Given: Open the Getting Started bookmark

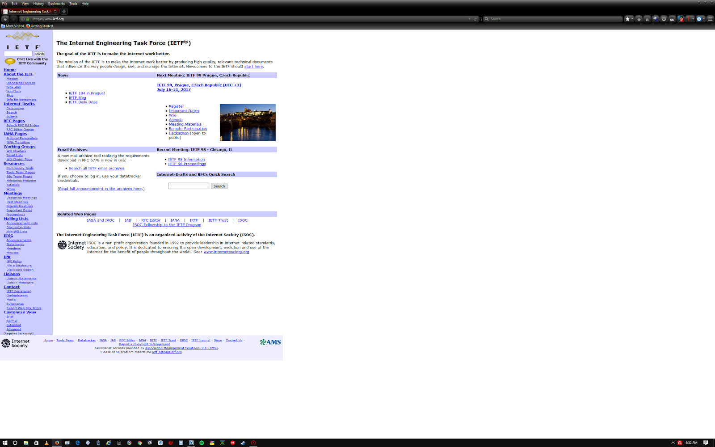Looking at the screenshot, I should click(39, 26).
